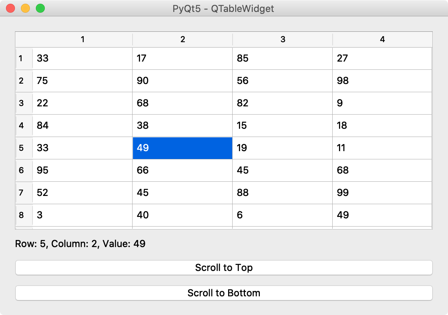This screenshot has height=315, width=448.
Task: Select cell 98 in row 2
Action: 382,81
